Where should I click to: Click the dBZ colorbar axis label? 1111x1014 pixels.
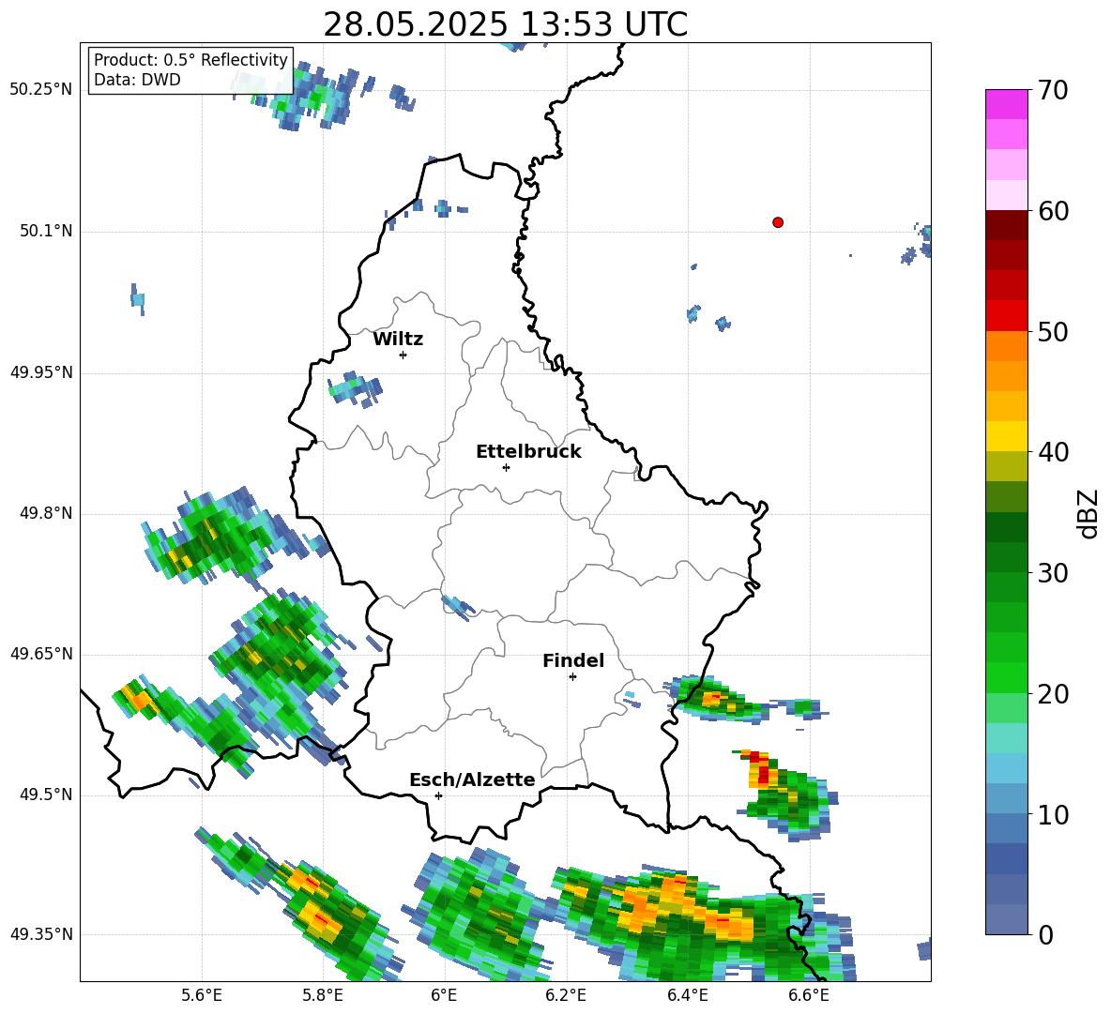point(1089,513)
